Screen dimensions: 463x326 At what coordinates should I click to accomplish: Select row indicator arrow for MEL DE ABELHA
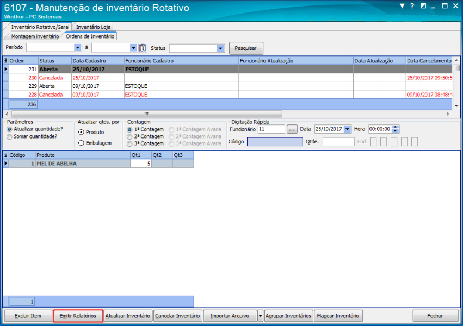5,164
